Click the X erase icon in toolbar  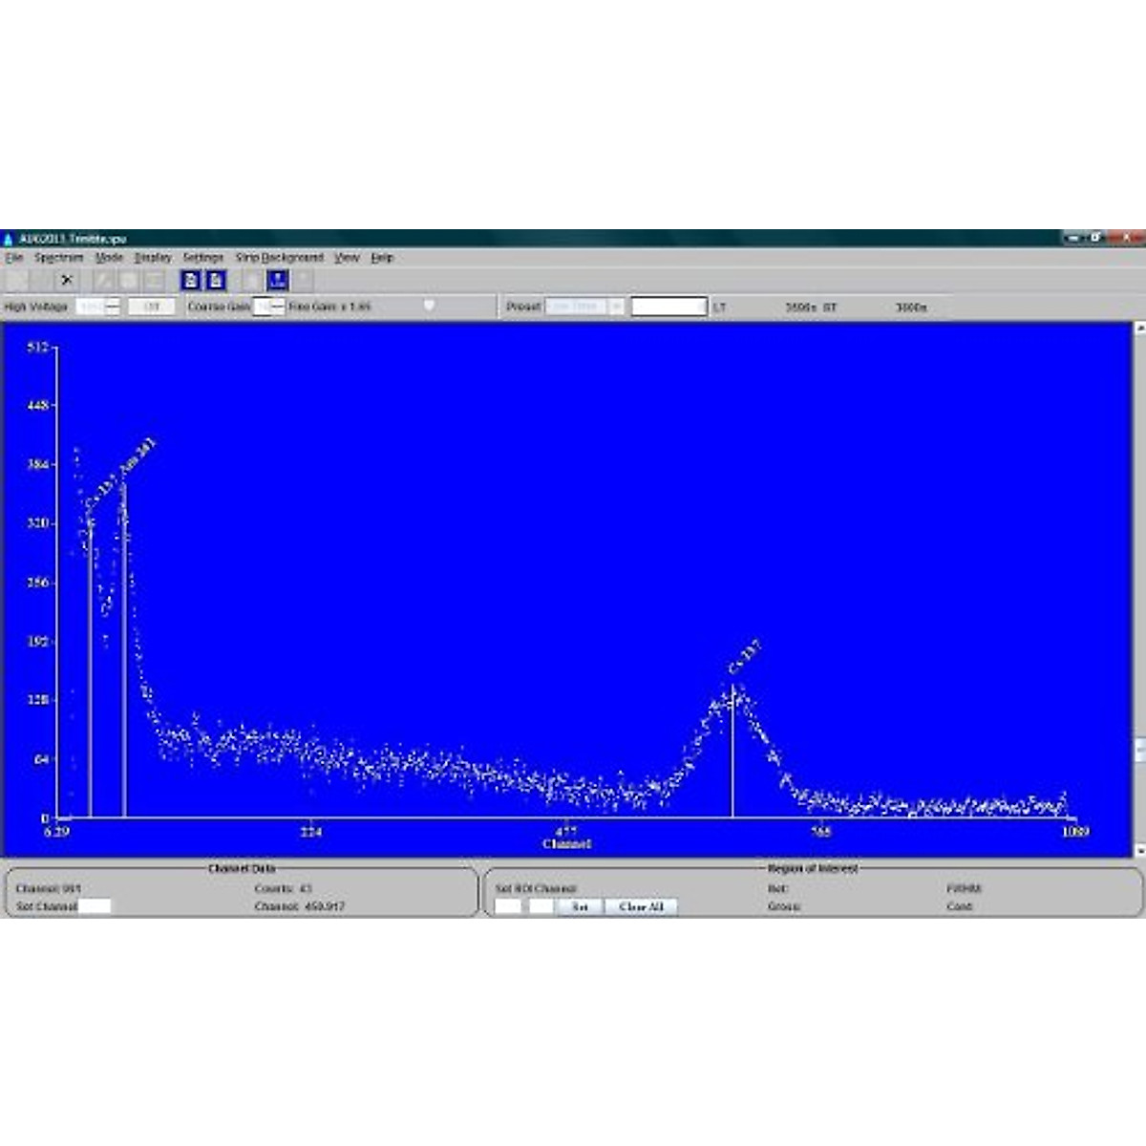click(x=66, y=280)
